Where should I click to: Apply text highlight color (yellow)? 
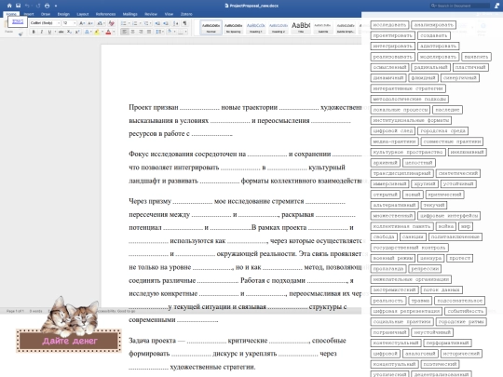coord(97,32)
